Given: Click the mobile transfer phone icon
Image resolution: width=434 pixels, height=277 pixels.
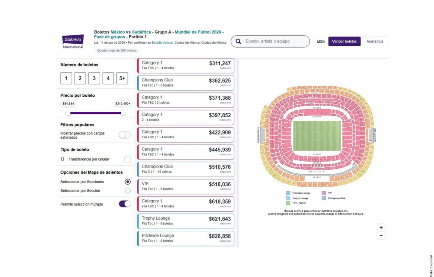Looking at the screenshot, I should [63, 159].
